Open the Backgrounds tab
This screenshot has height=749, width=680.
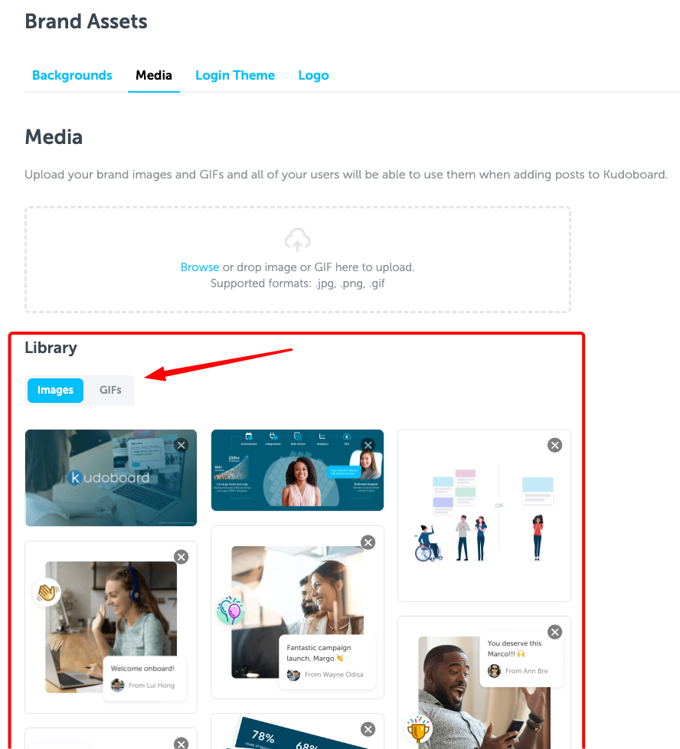click(x=72, y=76)
